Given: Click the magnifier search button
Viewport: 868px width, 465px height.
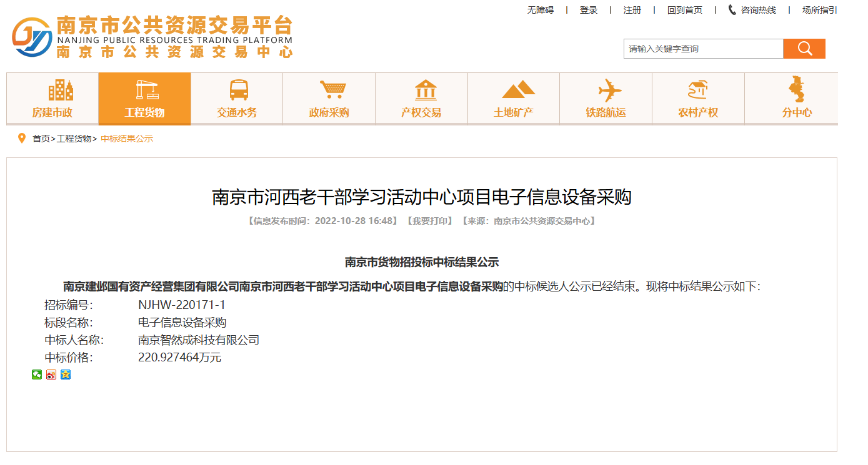Looking at the screenshot, I should tap(804, 49).
